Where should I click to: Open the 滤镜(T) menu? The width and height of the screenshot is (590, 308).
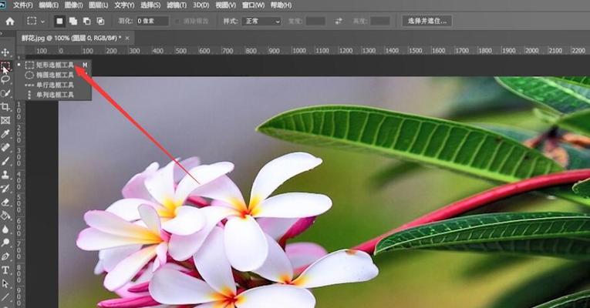point(177,5)
